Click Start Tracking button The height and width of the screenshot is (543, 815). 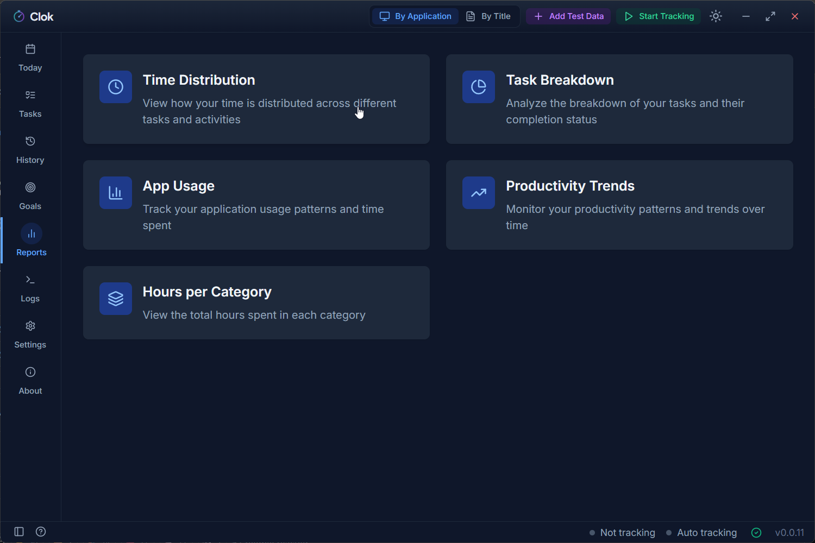pos(659,16)
